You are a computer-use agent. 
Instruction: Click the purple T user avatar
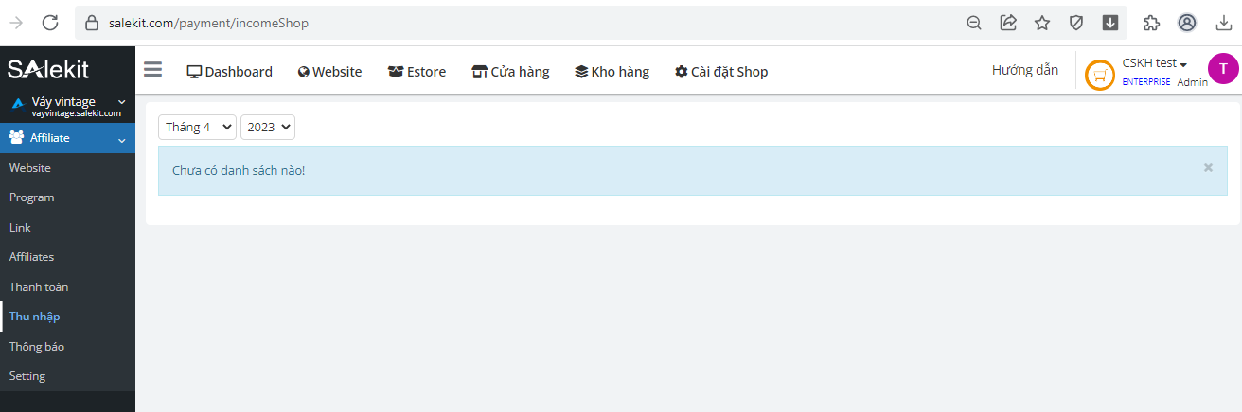pyautogui.click(x=1223, y=68)
